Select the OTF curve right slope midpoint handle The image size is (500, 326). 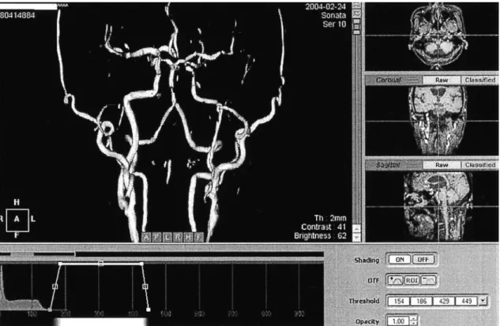[x=145, y=287]
